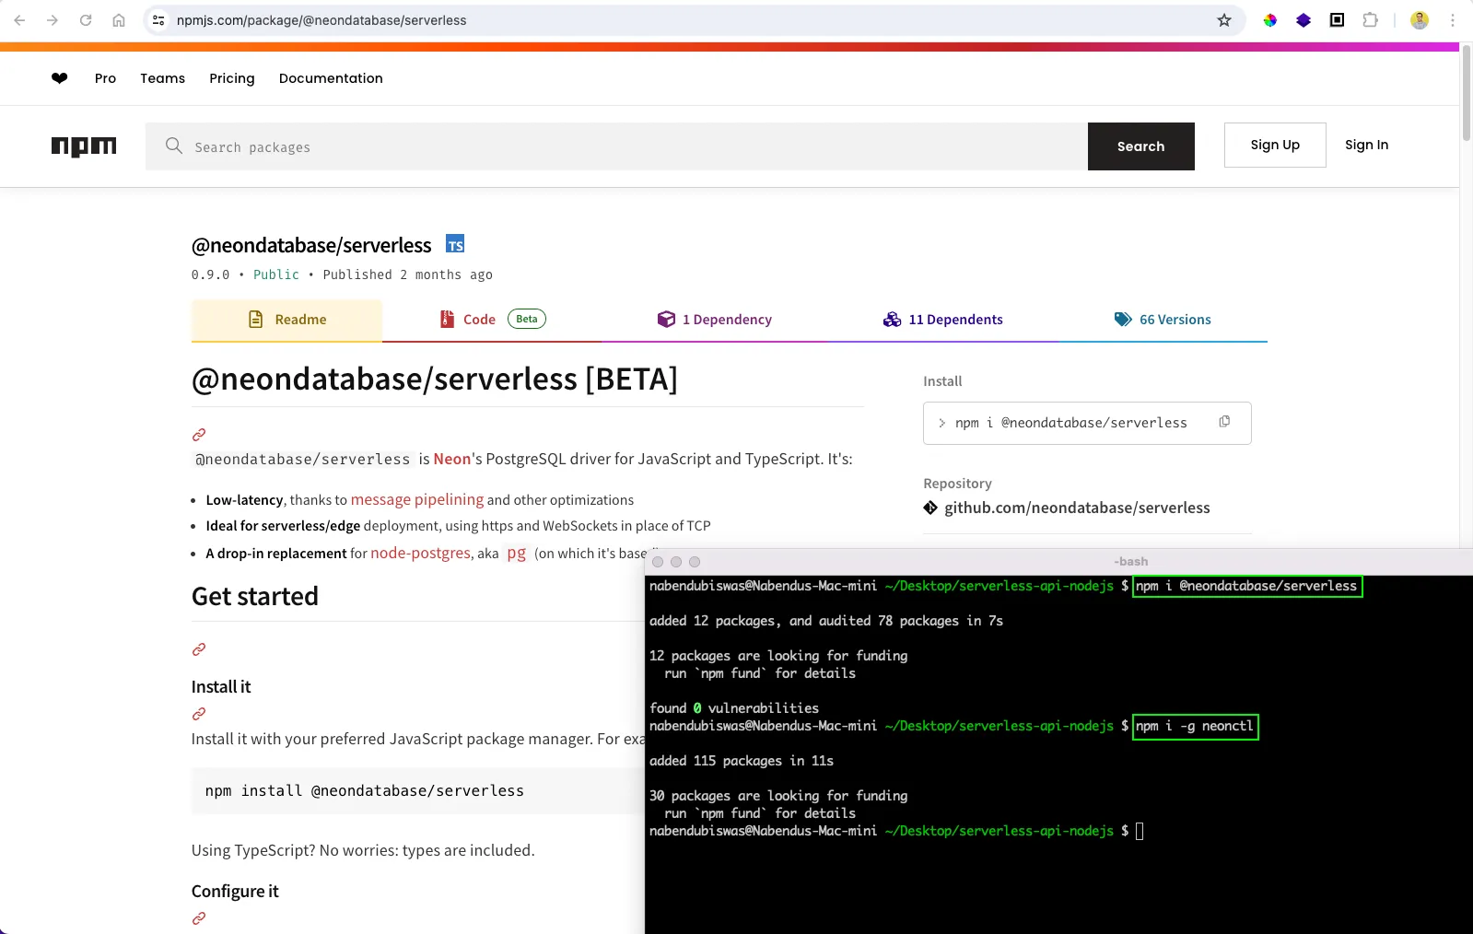Click the Sign Up button
Viewport: 1473px width, 934px height.
pyautogui.click(x=1275, y=145)
